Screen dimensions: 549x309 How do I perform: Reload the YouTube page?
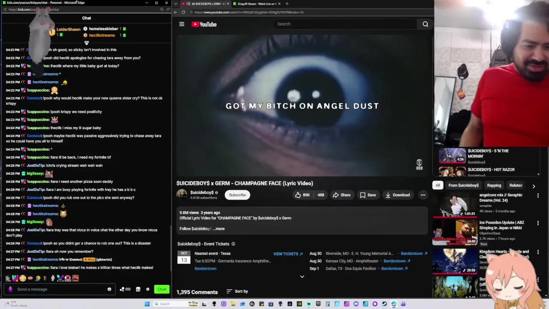[183, 12]
